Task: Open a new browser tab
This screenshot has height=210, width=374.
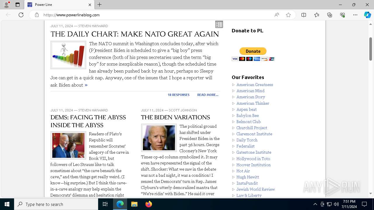Action: pyautogui.click(x=99, y=5)
